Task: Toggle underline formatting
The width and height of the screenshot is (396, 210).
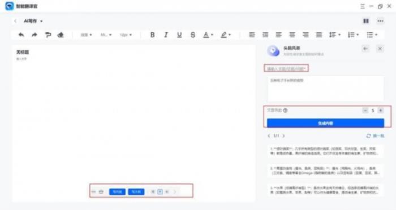Action: (179, 35)
